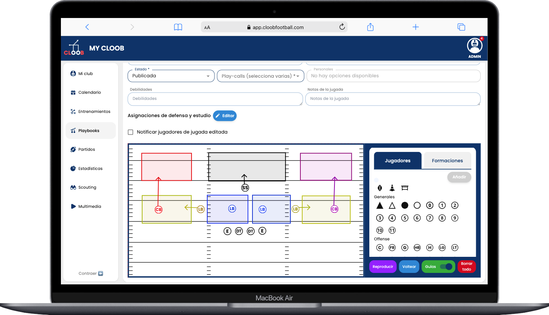549x315 pixels.
Task: Toggle the Guías switch off
Action: 446,267
